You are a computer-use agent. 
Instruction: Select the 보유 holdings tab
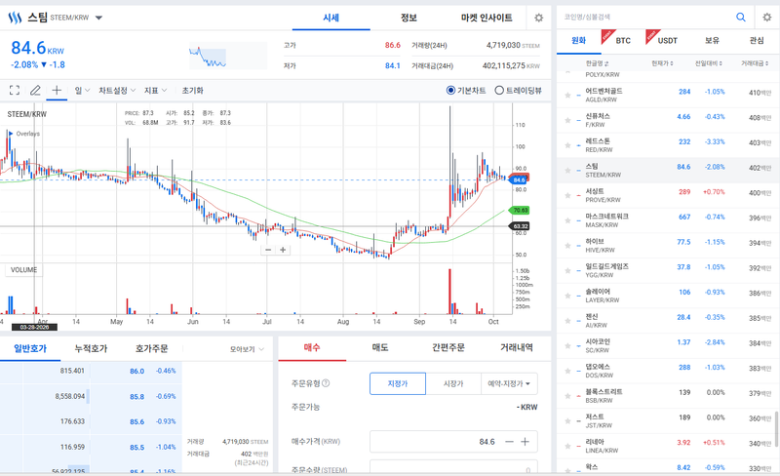coord(712,40)
